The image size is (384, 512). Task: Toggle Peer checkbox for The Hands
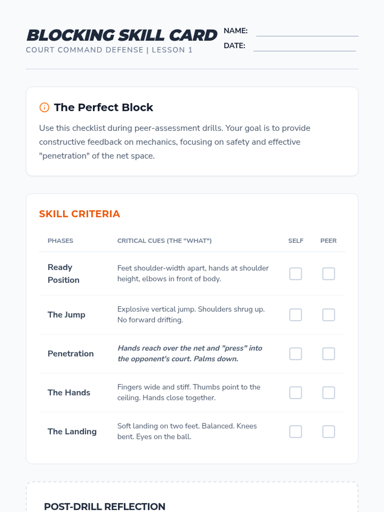click(x=328, y=393)
